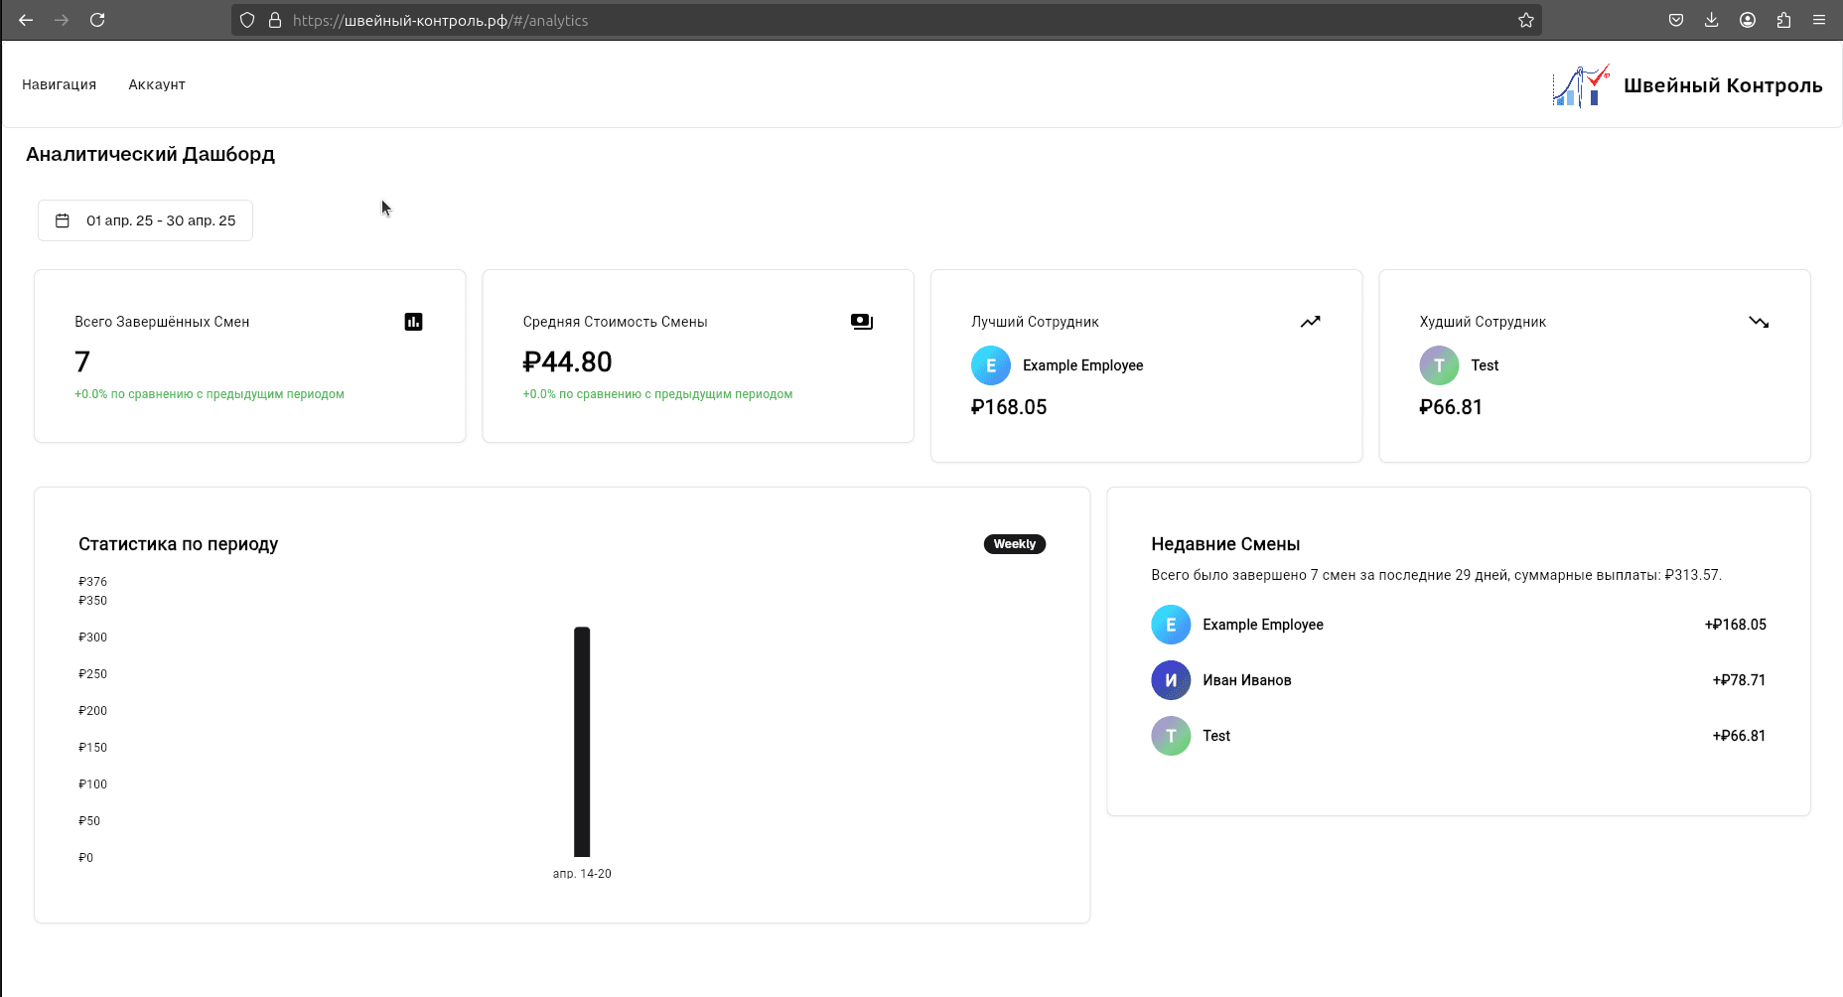Click Test name in recent shifts list
The width and height of the screenshot is (1843, 997).
coord(1216,736)
